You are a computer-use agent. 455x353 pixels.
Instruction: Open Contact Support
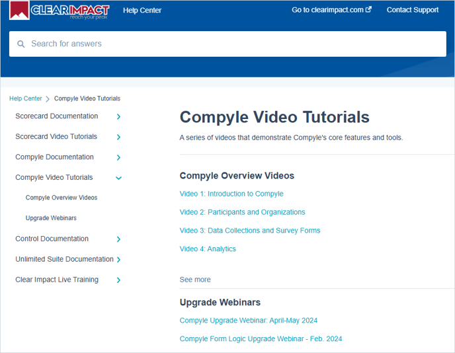coord(413,10)
